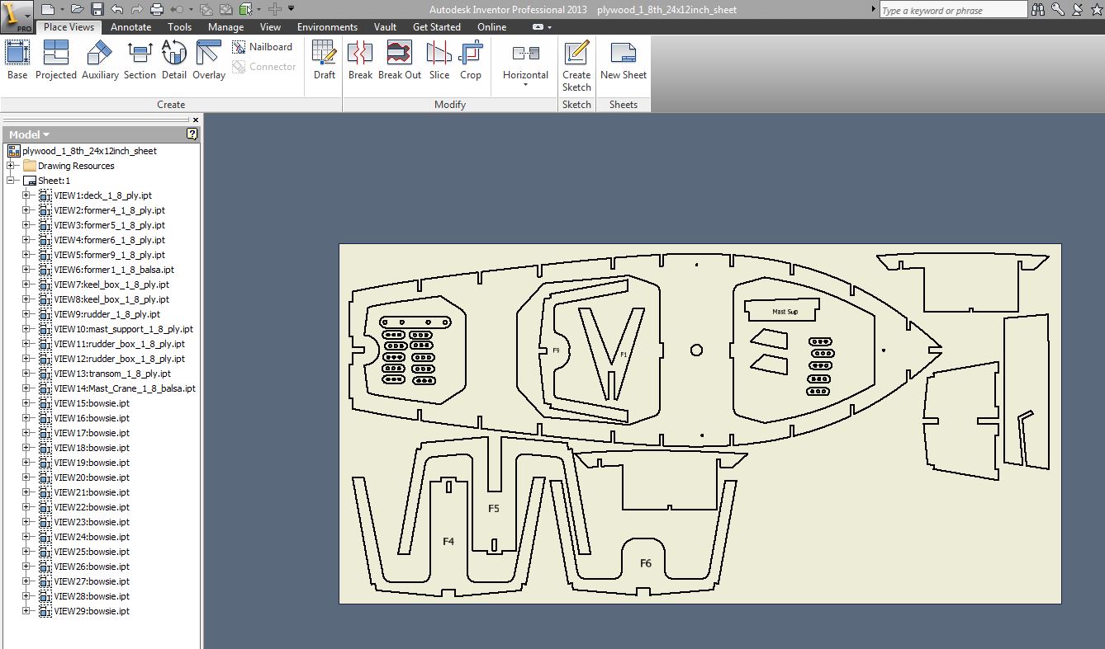Select the Projected view tool

coord(56,60)
